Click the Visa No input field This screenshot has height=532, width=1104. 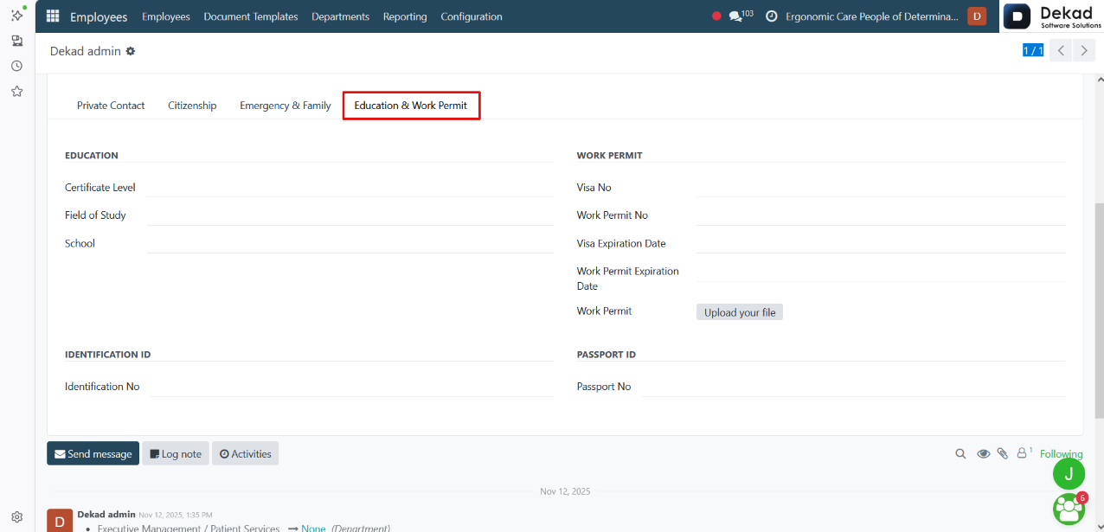coord(881,187)
